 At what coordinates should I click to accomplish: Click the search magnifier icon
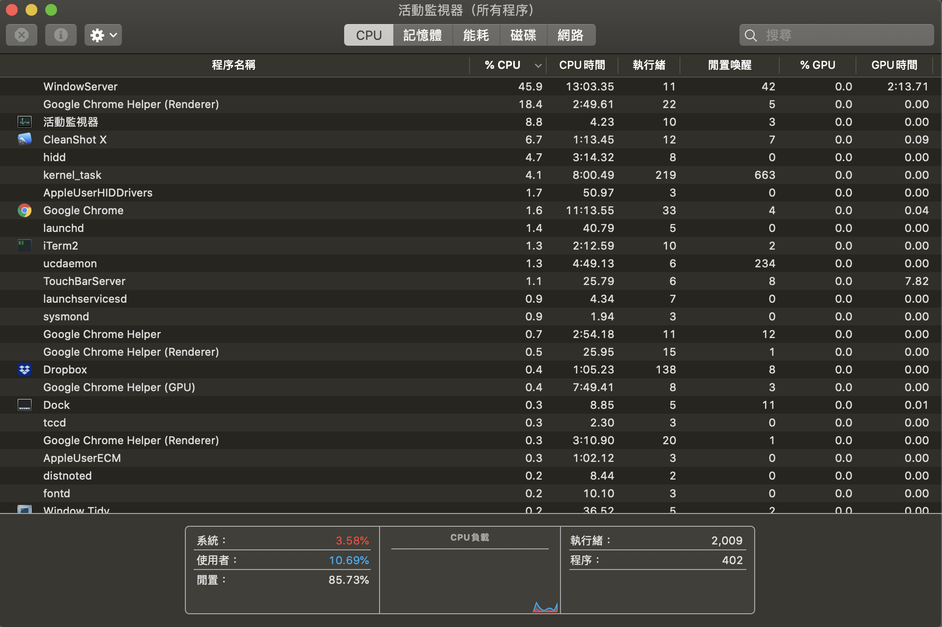[750, 35]
